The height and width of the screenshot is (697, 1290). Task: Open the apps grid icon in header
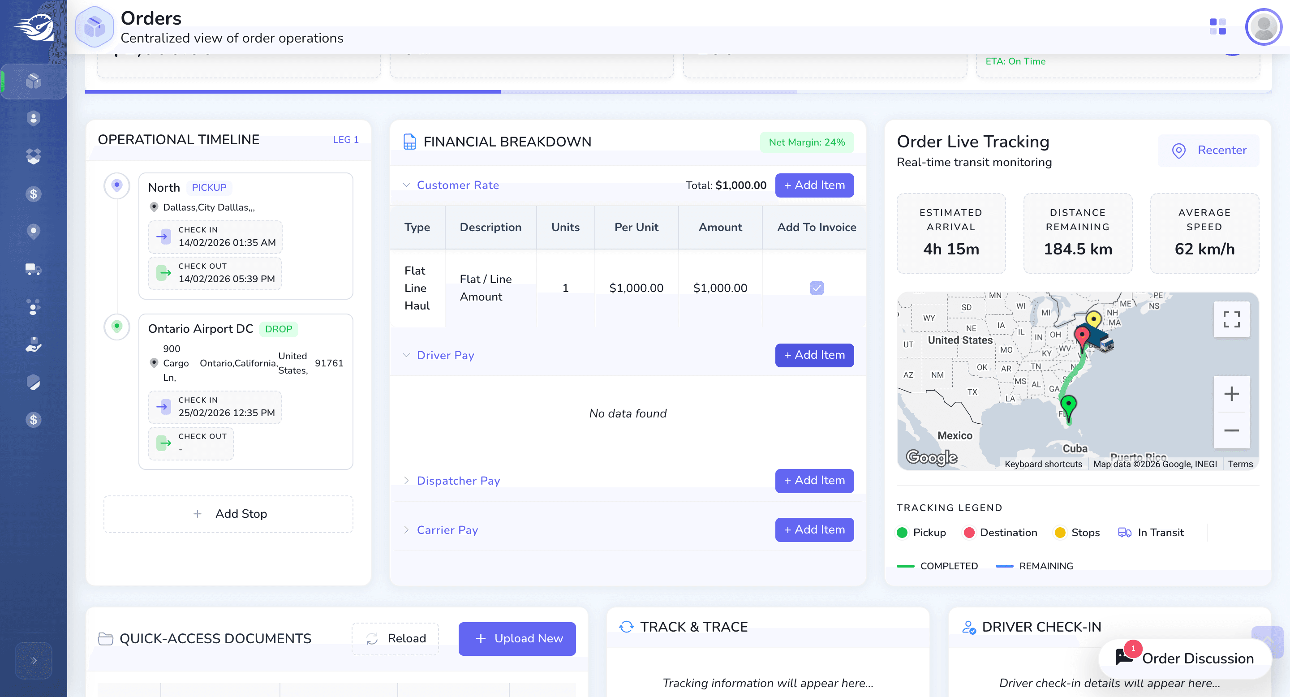tap(1217, 26)
